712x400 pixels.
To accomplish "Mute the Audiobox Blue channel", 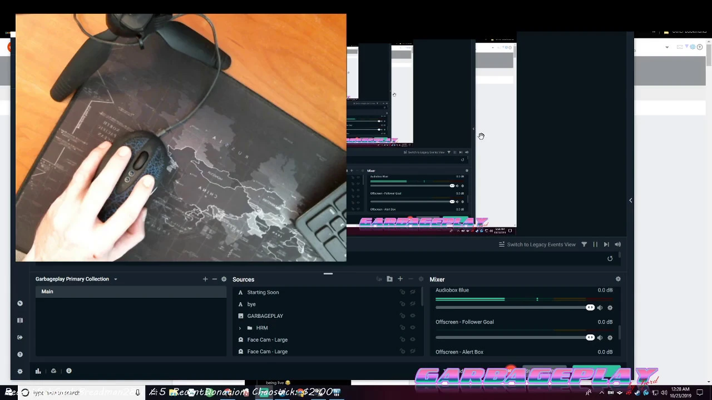I will 600,308.
